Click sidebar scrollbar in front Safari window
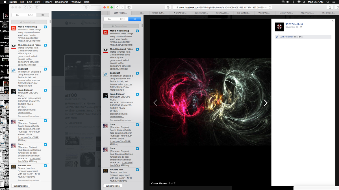Viewport: 339px width, 190px height. (x=142, y=25)
